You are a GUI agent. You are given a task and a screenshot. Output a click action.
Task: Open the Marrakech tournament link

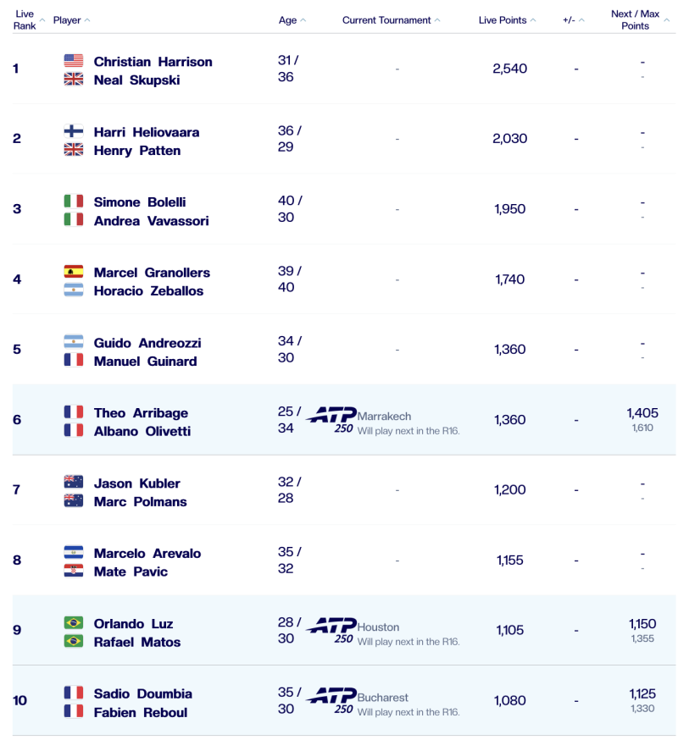tap(384, 417)
